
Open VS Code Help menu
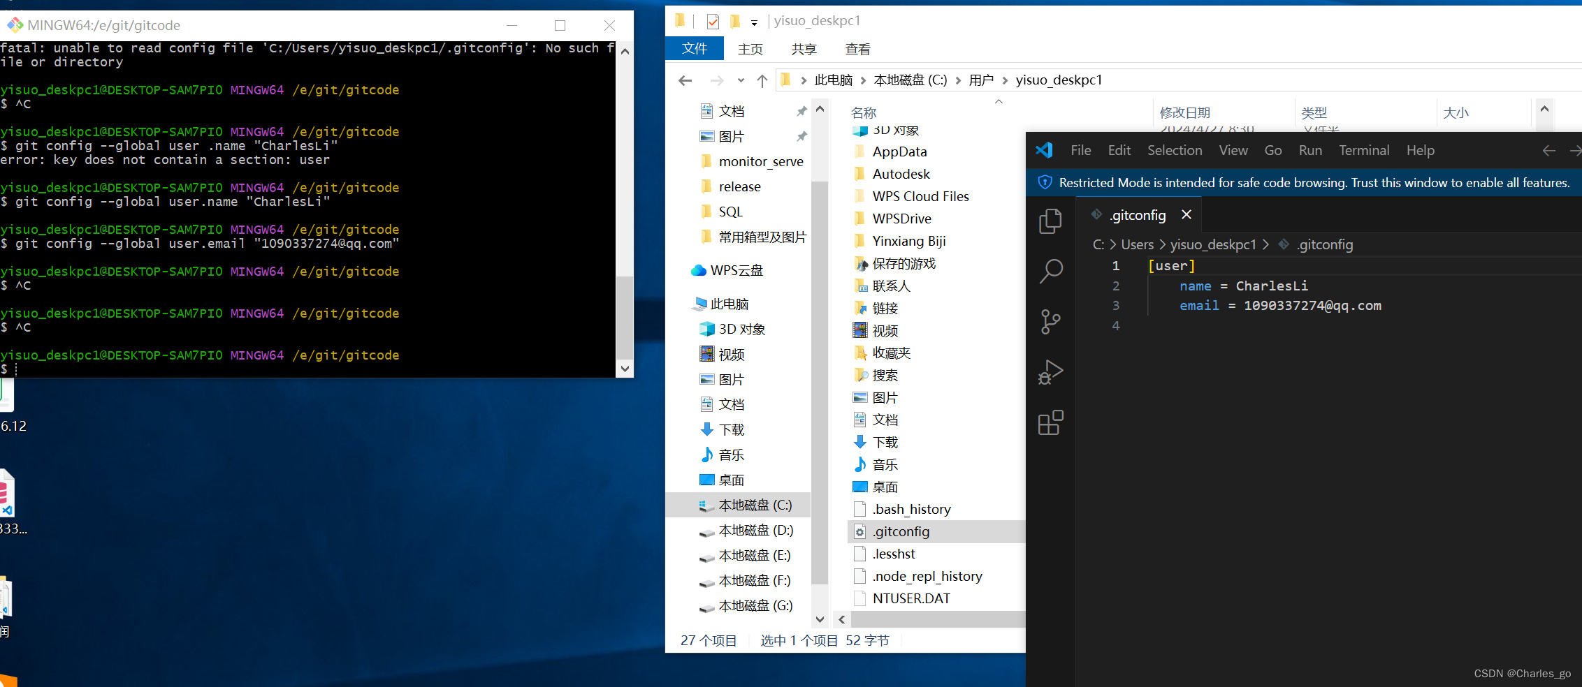click(1421, 150)
